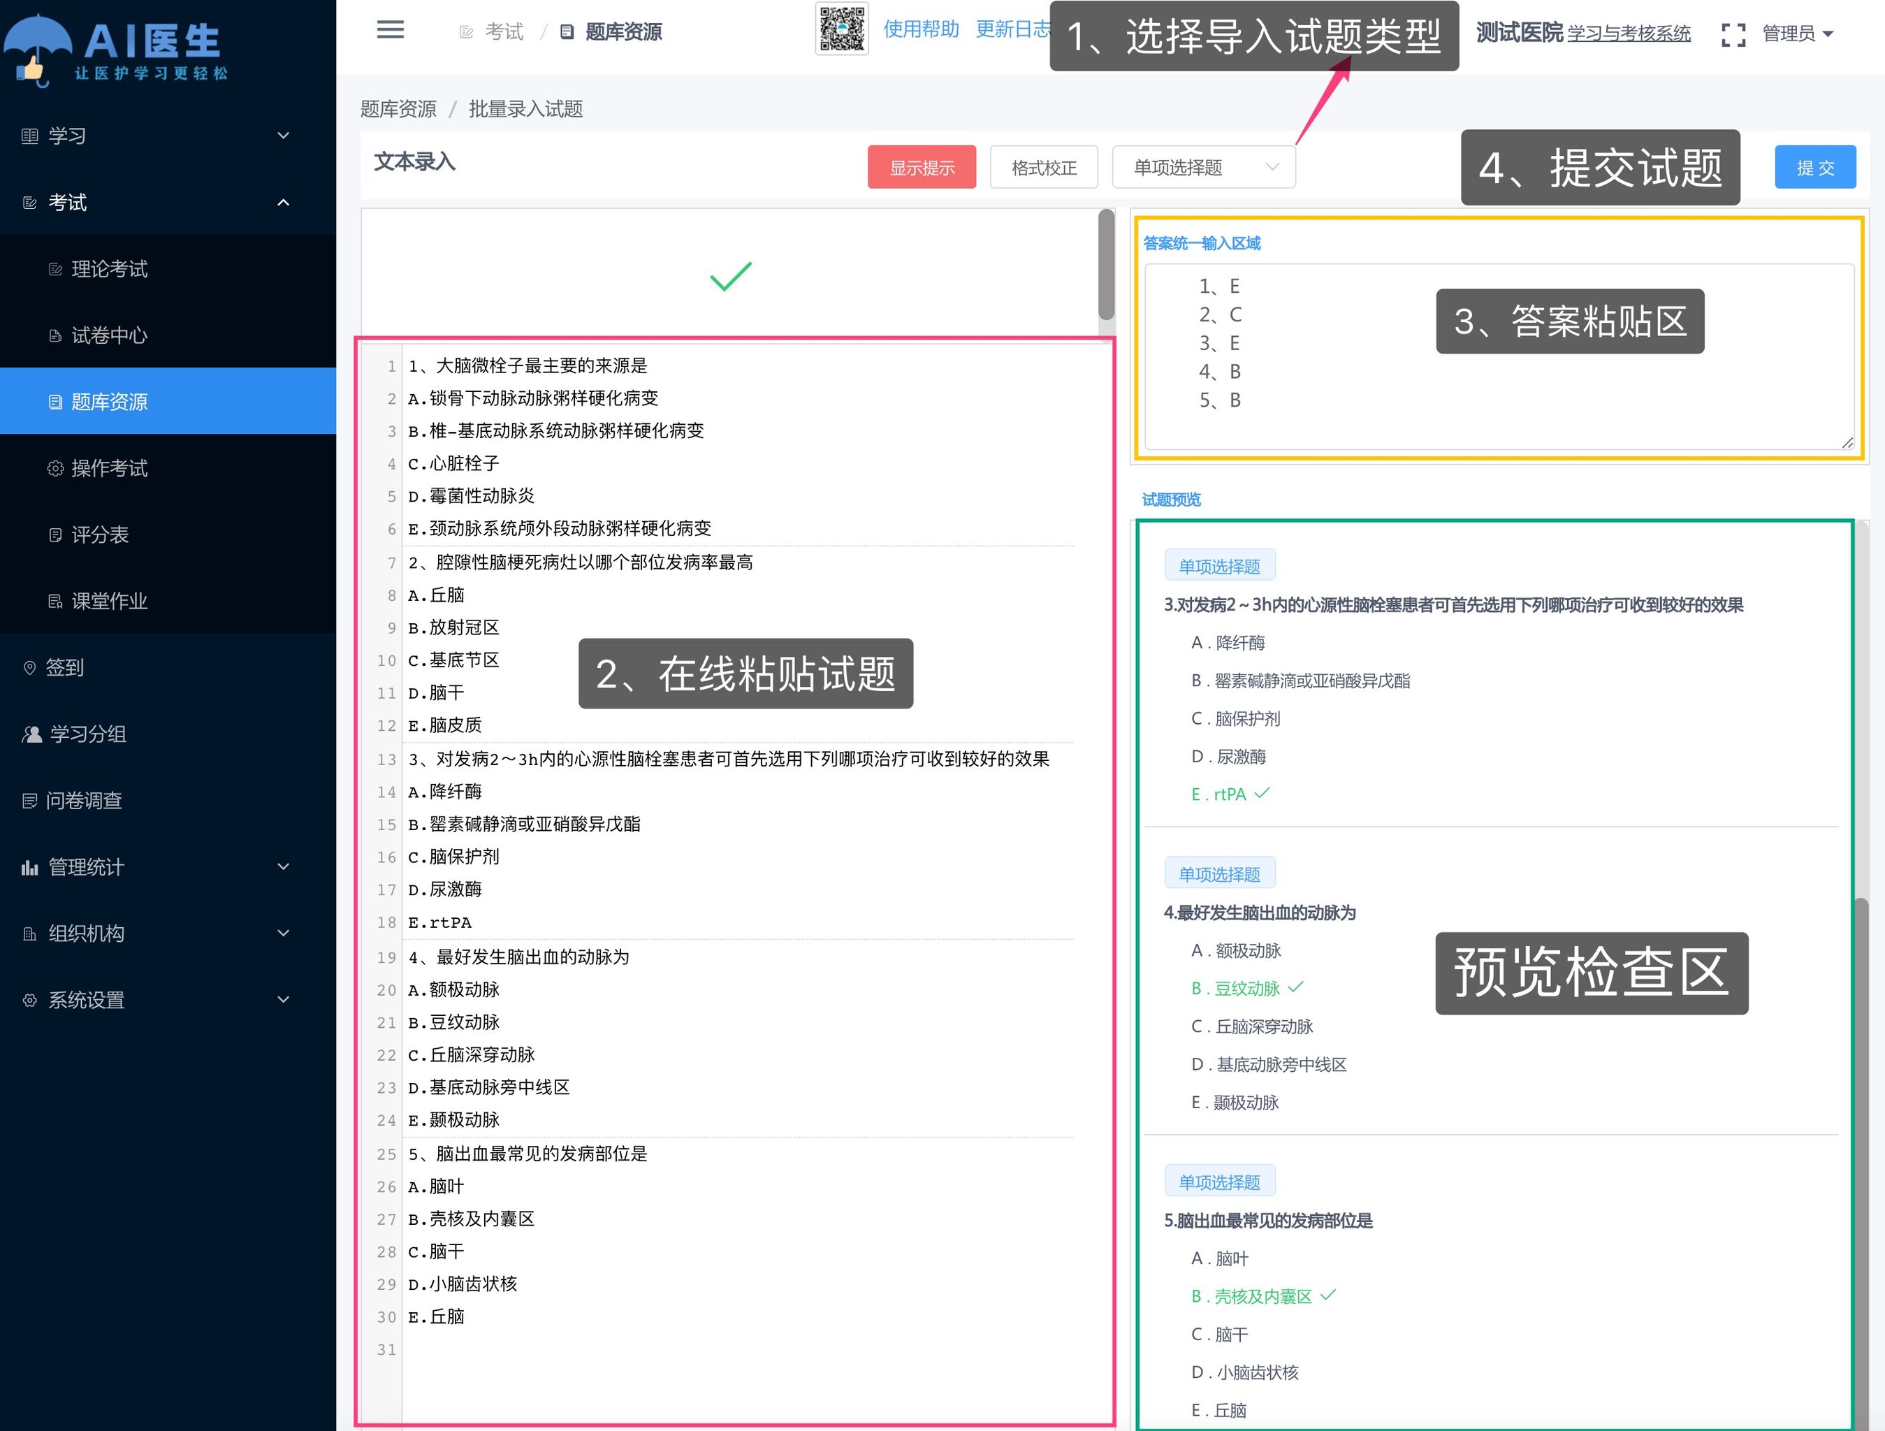Click the 系统设置 gear icon

tap(30, 1001)
